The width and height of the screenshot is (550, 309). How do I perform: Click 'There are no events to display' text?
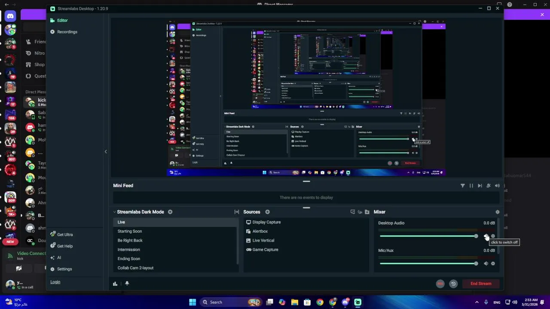coord(306,198)
